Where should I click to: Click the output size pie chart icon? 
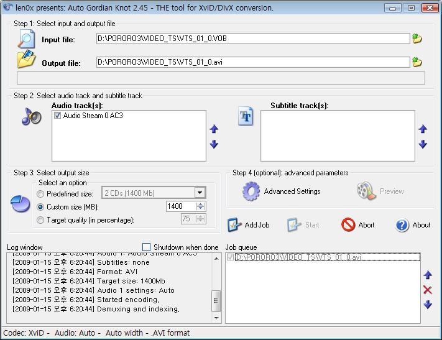pos(21,203)
